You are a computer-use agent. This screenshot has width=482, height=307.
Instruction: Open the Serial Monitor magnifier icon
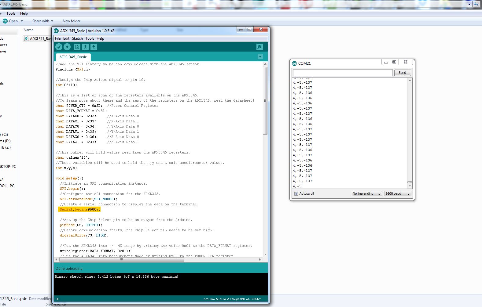click(x=259, y=47)
